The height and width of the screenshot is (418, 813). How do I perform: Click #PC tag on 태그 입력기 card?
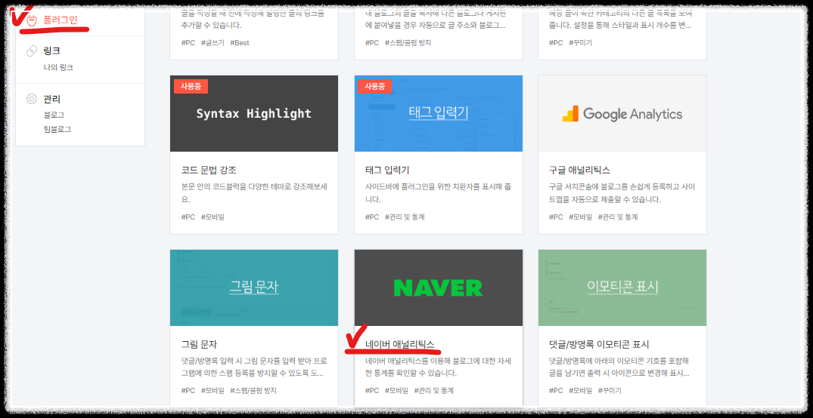click(x=372, y=217)
